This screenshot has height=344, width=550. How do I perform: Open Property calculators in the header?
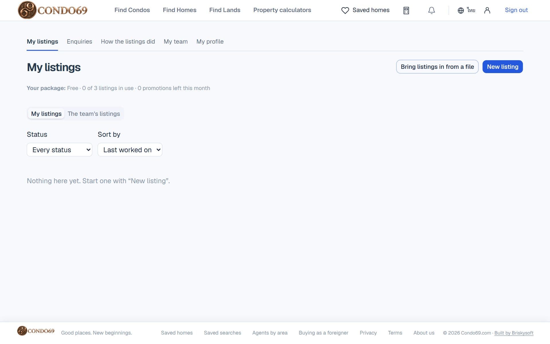point(282,10)
